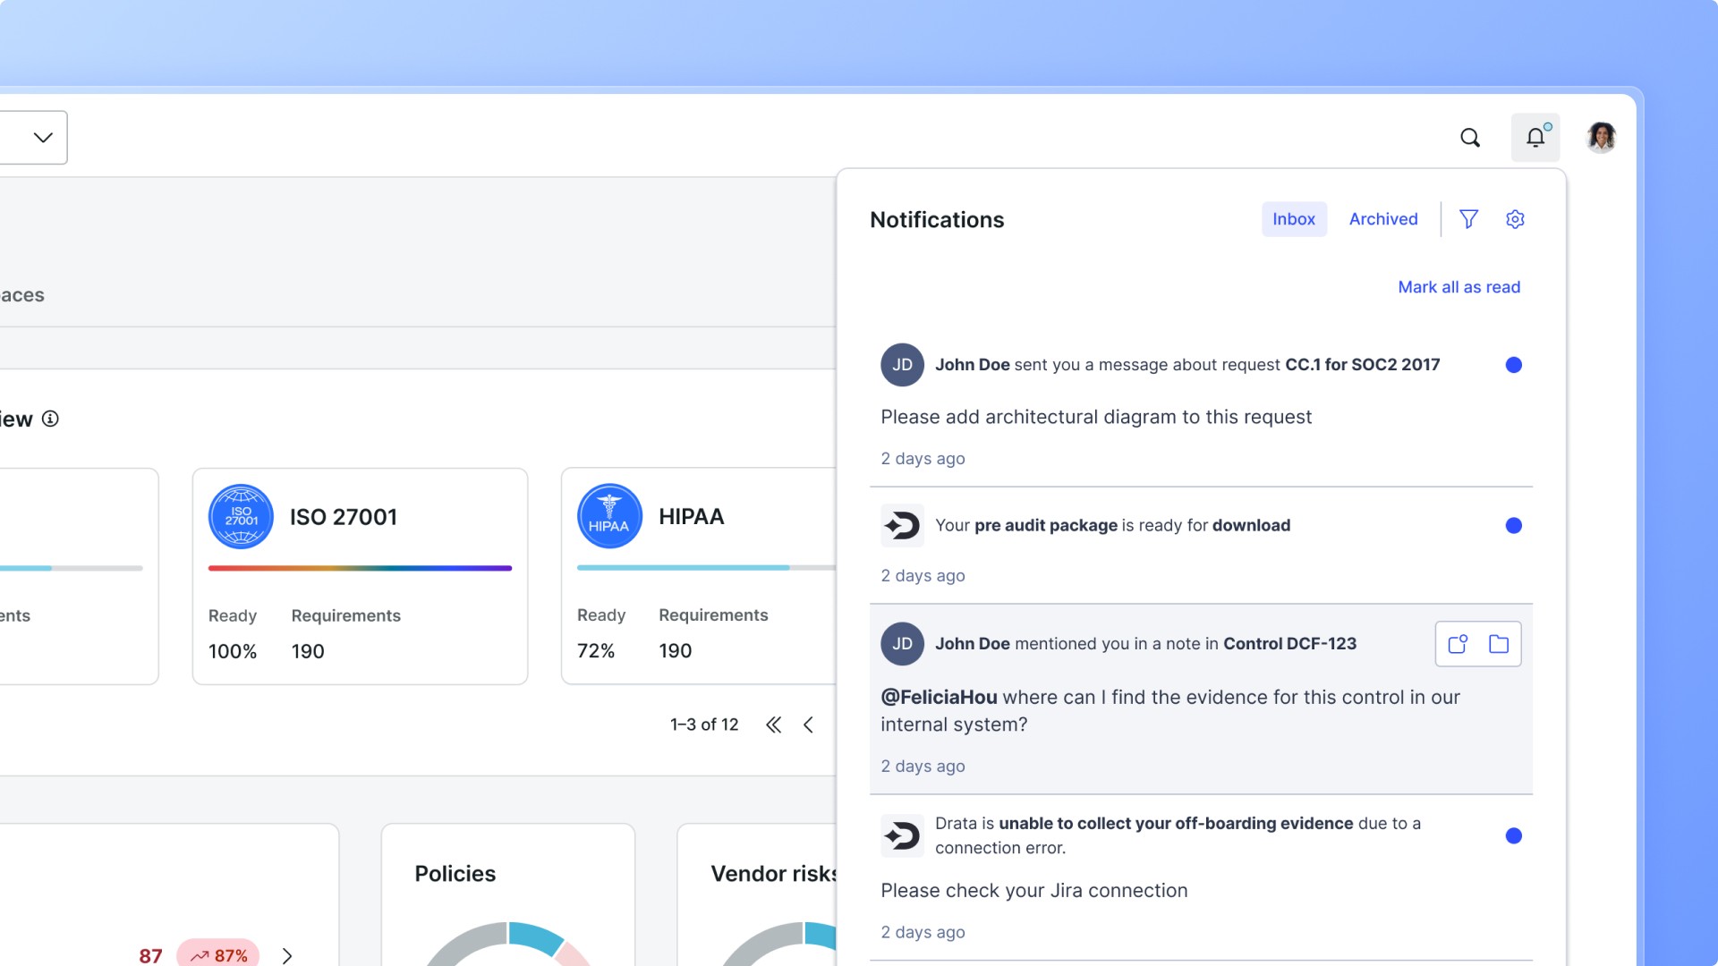This screenshot has width=1718, height=966.
Task: Mark the DCF-123 mention as unread
Action: tap(1458, 644)
